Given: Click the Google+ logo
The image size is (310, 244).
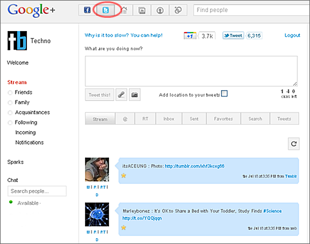Looking at the screenshot, I should point(32,10).
